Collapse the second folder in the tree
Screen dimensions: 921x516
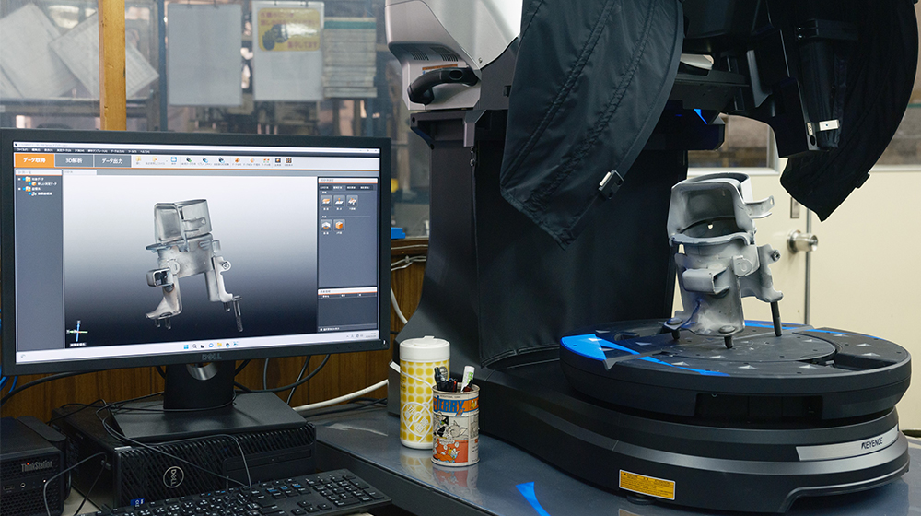19,190
